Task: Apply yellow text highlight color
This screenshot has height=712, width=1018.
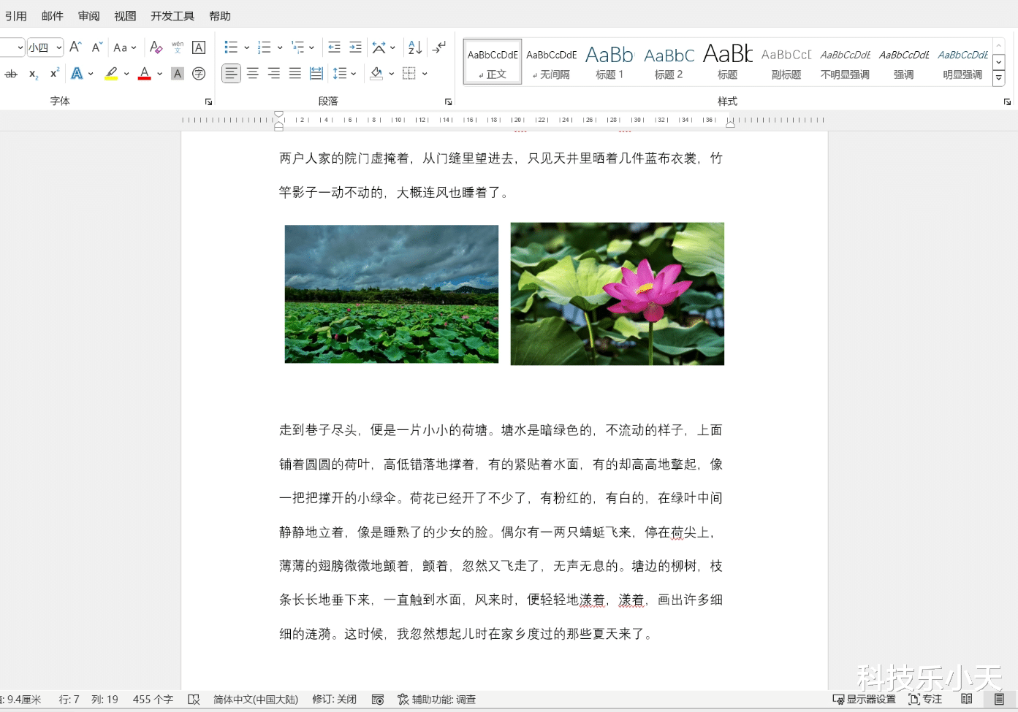Action: pos(111,74)
